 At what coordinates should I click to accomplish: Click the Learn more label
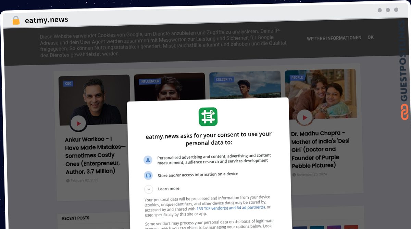point(169,189)
